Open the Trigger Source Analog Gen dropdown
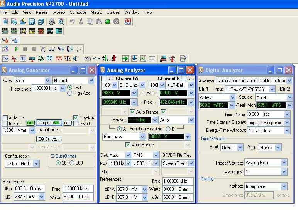The width and height of the screenshot is (298, 210). (x=284, y=163)
